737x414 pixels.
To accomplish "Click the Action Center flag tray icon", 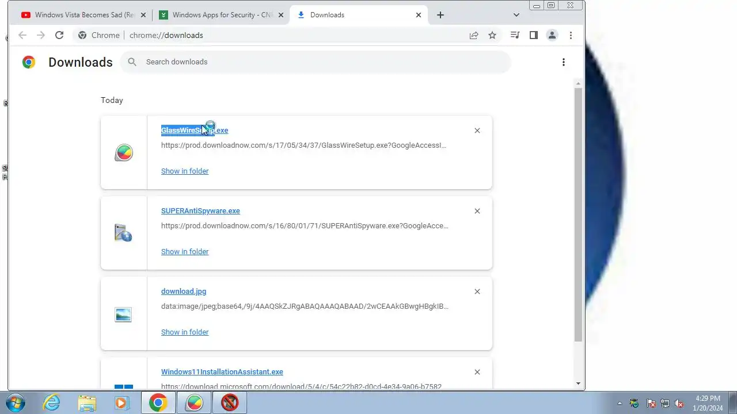I will (x=651, y=403).
